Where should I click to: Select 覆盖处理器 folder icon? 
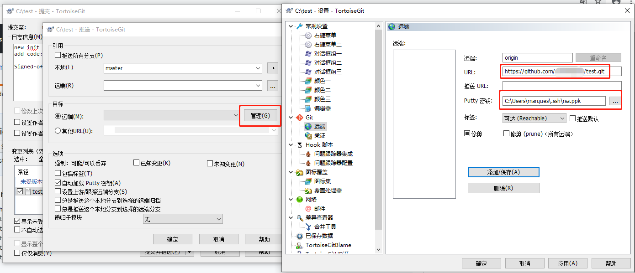tap(308, 190)
